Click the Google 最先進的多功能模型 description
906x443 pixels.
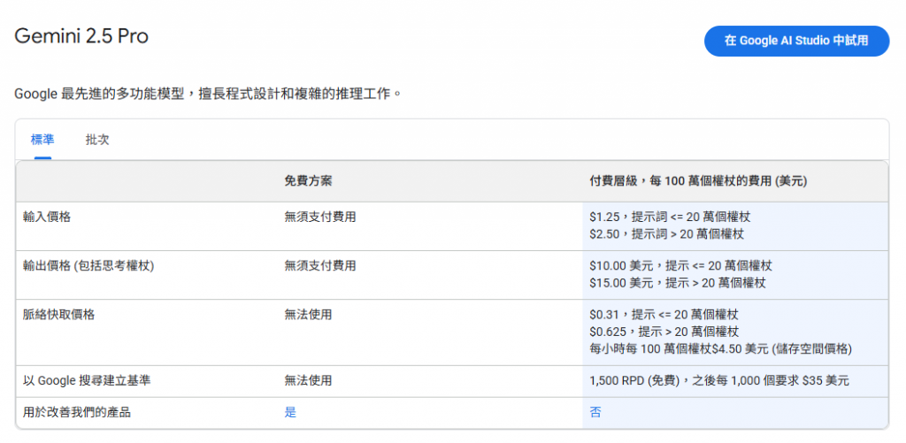207,93
